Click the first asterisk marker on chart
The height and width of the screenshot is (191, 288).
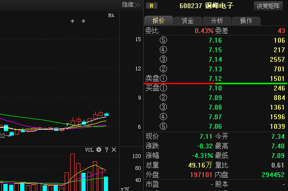pos(72,21)
